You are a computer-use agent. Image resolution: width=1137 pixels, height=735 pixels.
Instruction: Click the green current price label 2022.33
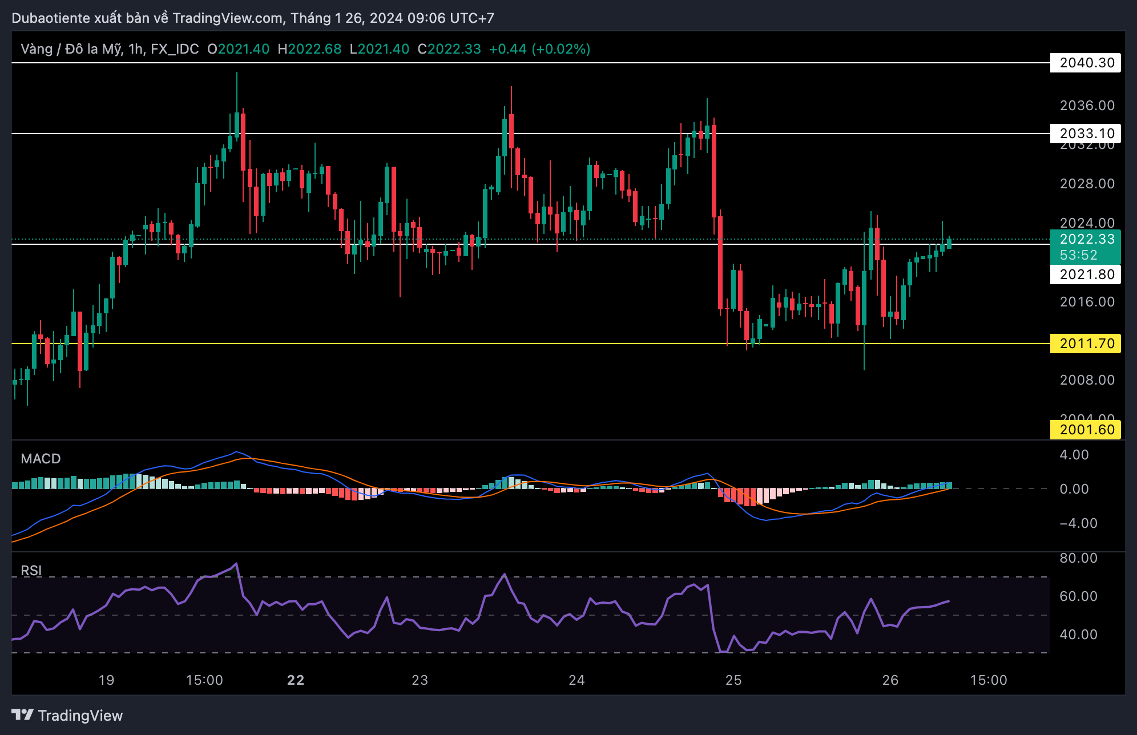1086,239
